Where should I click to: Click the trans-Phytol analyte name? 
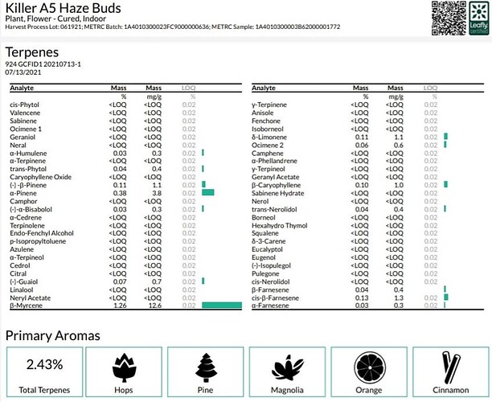click(28, 169)
